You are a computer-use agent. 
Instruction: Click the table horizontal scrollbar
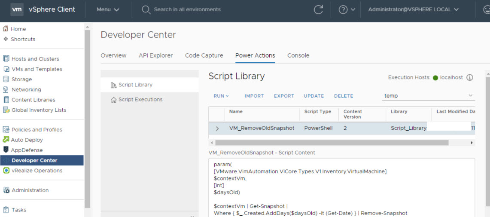pos(331,143)
